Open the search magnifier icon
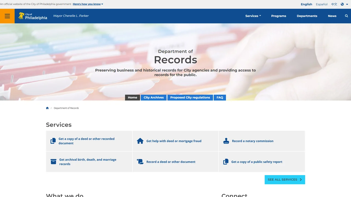 (x=346, y=16)
